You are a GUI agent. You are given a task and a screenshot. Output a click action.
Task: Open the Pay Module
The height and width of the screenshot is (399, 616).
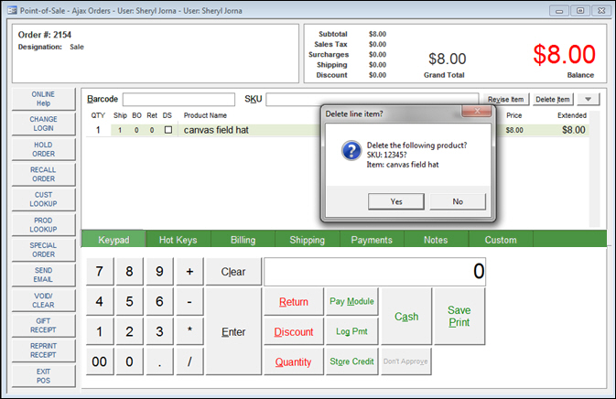(x=351, y=301)
